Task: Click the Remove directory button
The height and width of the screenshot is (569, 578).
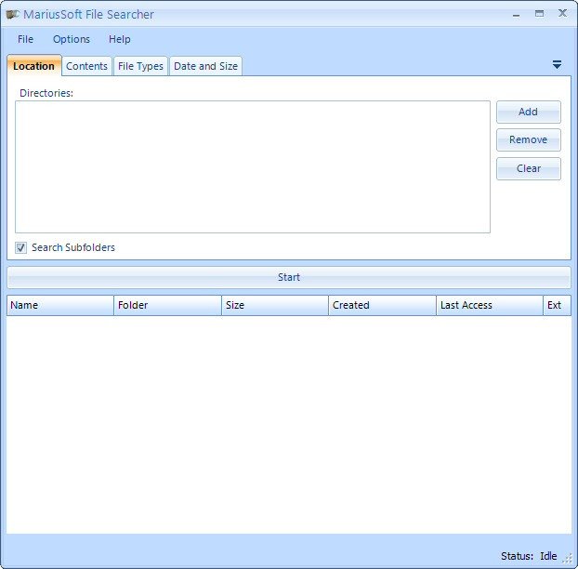Action: [x=528, y=139]
